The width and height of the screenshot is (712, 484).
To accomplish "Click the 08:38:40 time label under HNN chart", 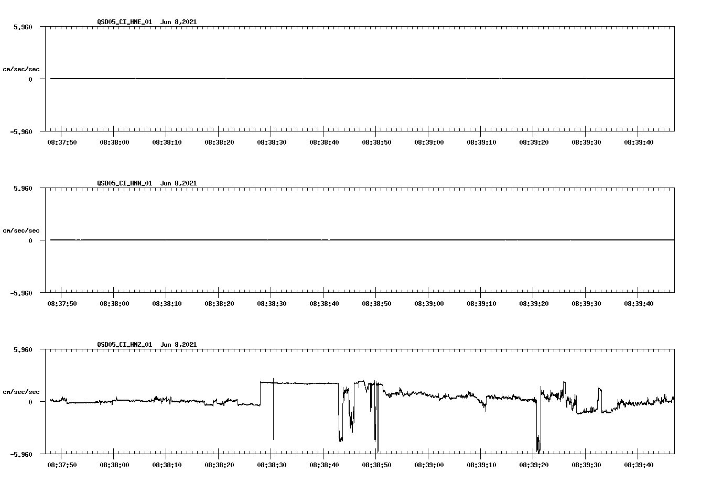I will click(x=324, y=304).
